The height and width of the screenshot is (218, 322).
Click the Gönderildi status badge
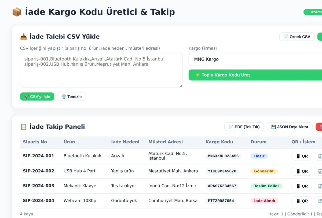(x=264, y=171)
